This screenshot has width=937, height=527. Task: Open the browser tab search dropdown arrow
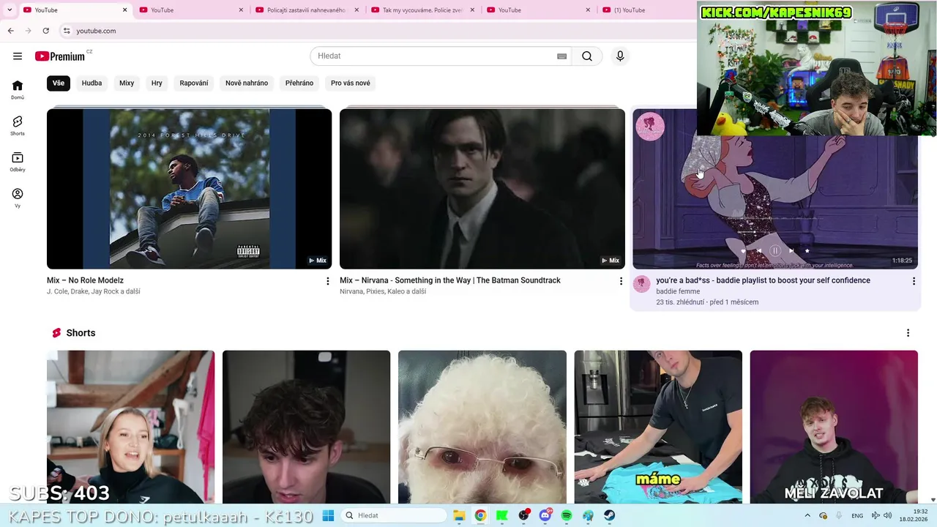pyautogui.click(x=10, y=10)
